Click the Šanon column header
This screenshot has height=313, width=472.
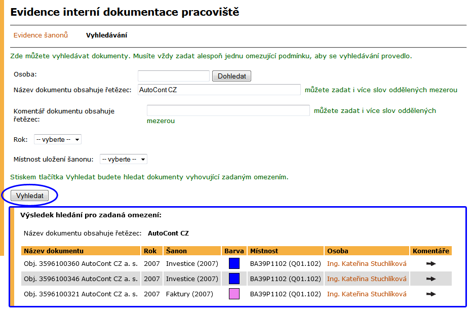coord(192,251)
